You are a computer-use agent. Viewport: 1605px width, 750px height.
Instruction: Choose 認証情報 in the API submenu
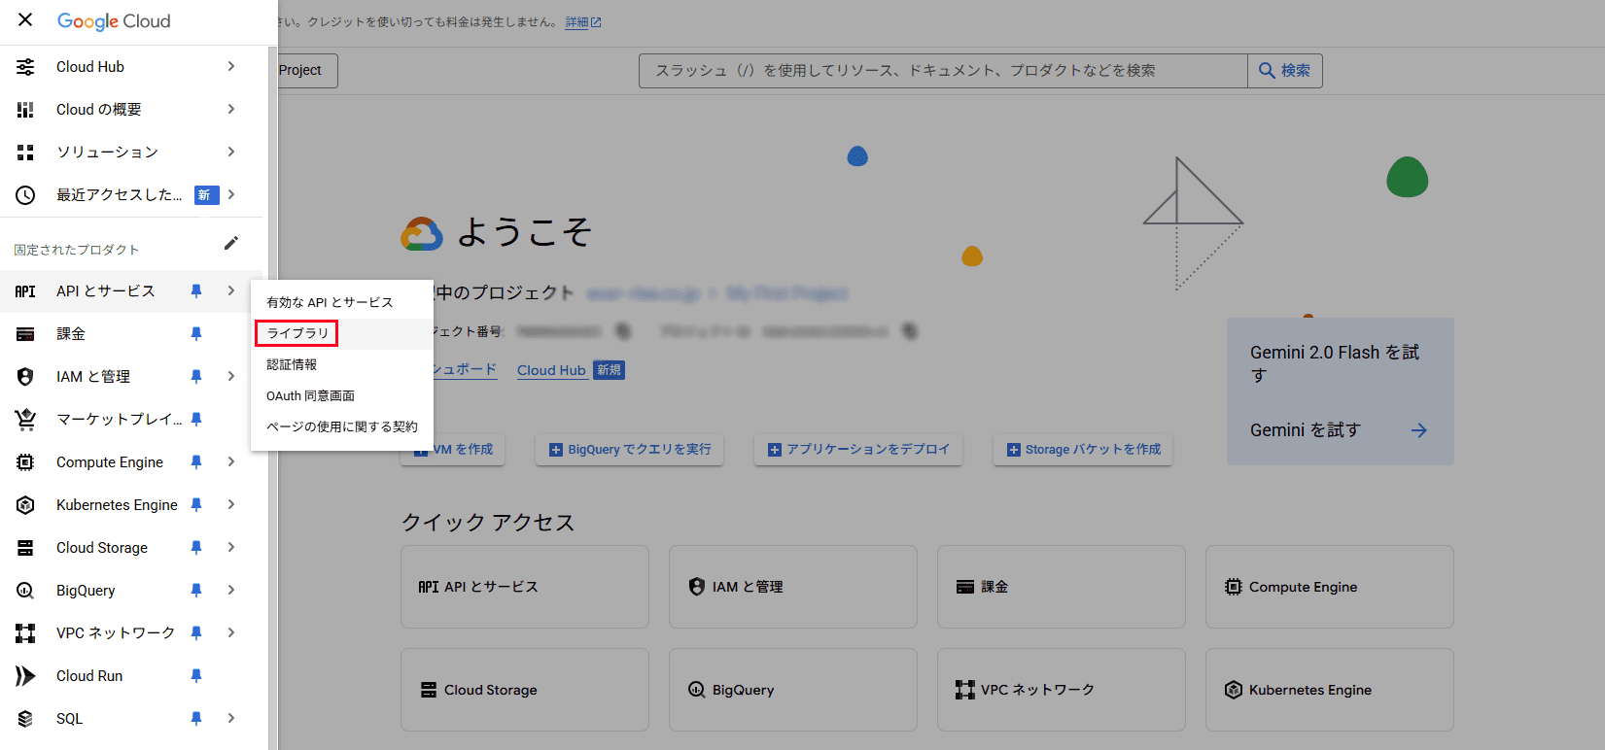click(342, 364)
